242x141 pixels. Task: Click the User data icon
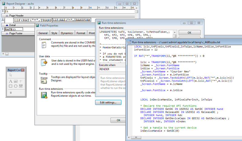pos(44,63)
